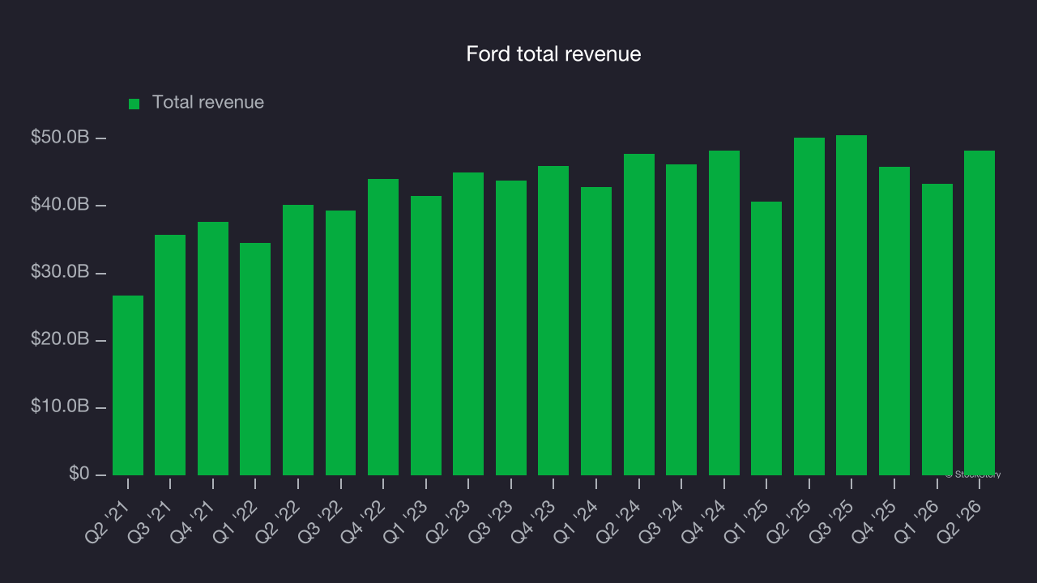Select the Q3 '25 revenue bar
This screenshot has width=1037, height=583.
[x=851, y=305]
